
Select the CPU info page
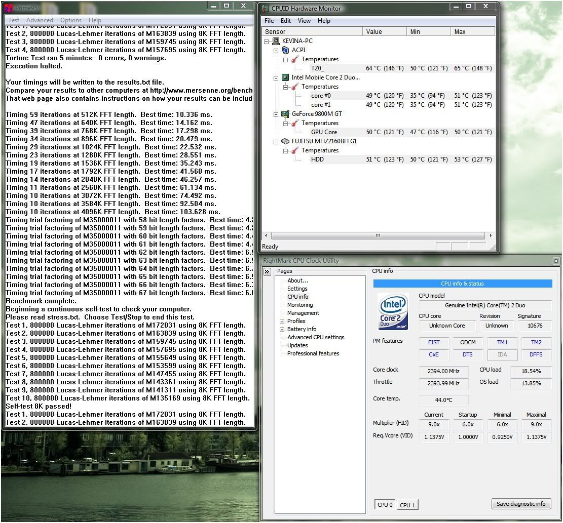click(297, 297)
